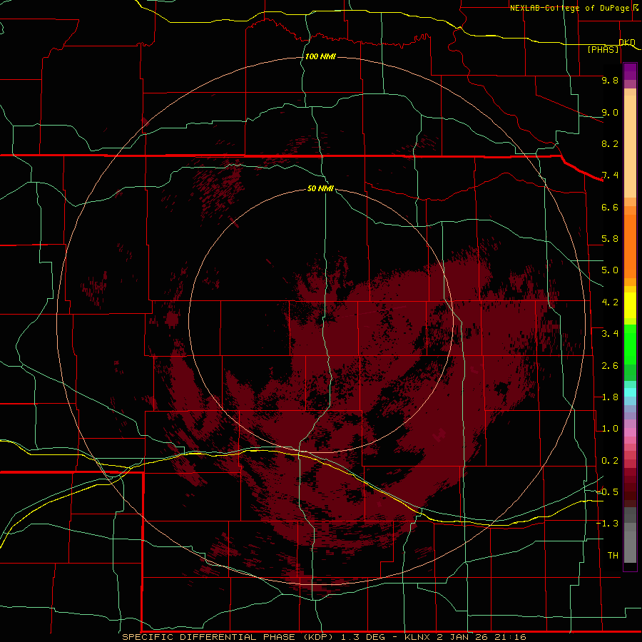Viewport: 642px width, 642px height.
Task: Click the 9.0 scale value
Action: 610,113
